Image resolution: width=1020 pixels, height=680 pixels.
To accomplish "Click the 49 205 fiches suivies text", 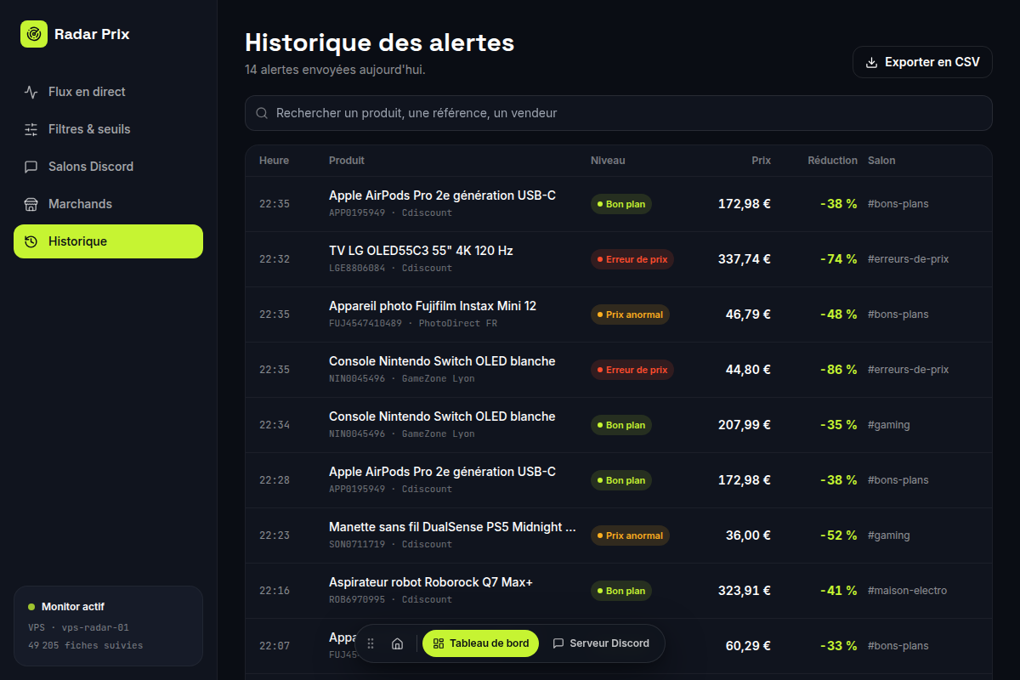I will point(85,645).
